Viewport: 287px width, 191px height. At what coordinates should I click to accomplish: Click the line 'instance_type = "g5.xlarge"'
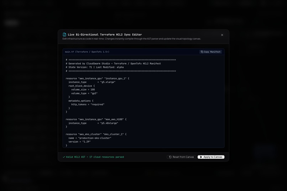[92, 82]
